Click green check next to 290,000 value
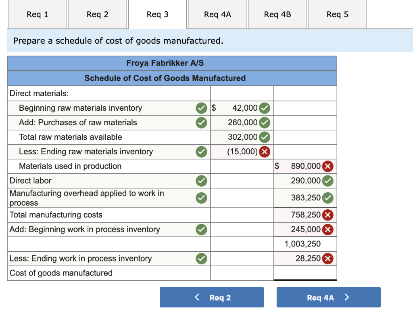This screenshot has width=413, height=320. [x=328, y=181]
